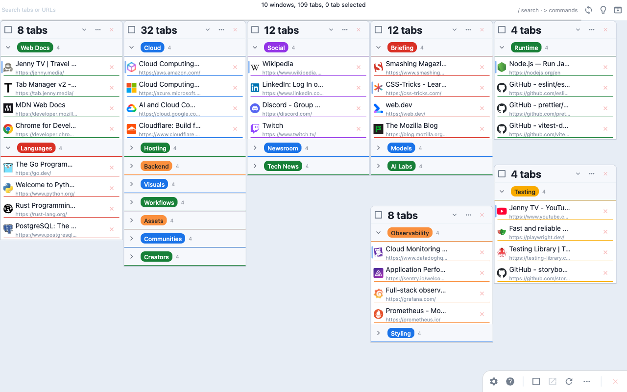Check the 32 tabs window checkbox
Image resolution: width=627 pixels, height=392 pixels.
tap(131, 30)
